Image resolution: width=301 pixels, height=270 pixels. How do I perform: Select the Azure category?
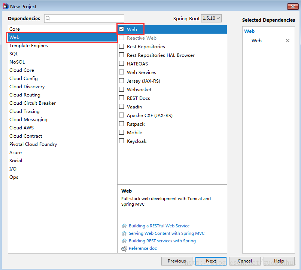[x=63, y=153]
